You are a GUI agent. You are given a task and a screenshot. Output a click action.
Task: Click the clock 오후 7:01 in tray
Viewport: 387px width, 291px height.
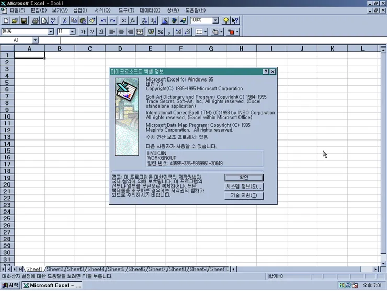[x=372, y=285]
